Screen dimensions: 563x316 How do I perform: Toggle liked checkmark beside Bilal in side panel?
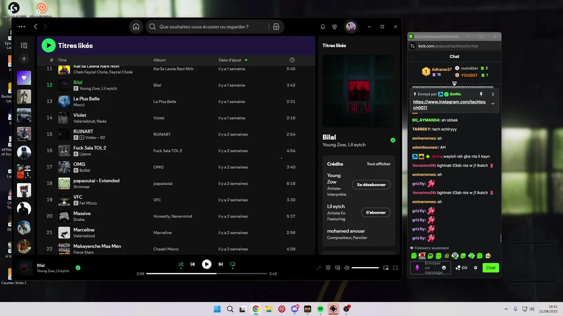(393, 140)
